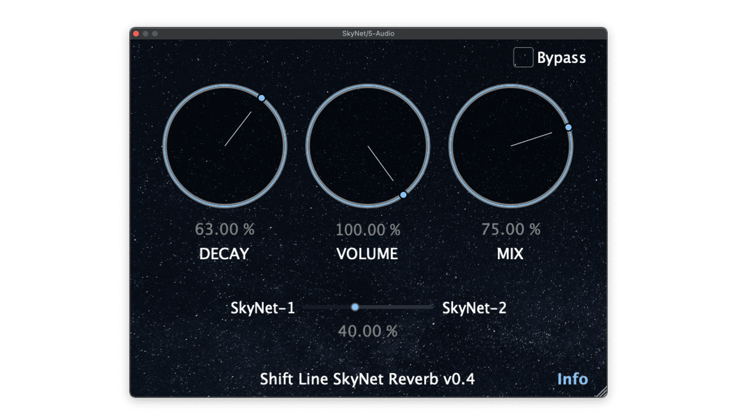This screenshot has height=414, width=737.
Task: Click the 40.00 % slider value readout
Action: pyautogui.click(x=368, y=331)
